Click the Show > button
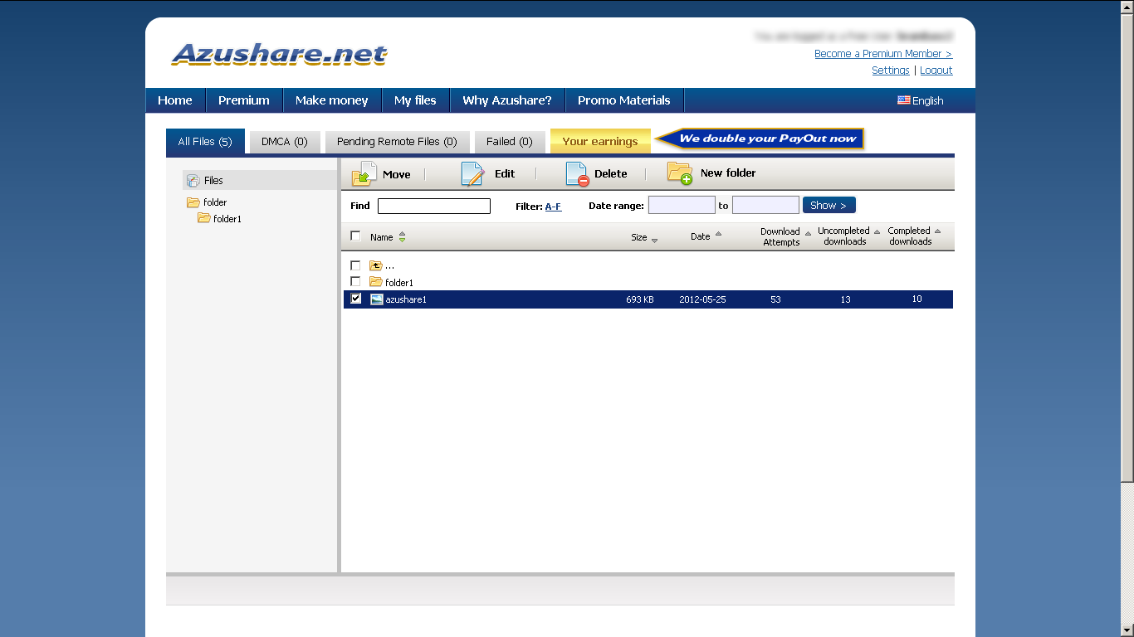This screenshot has height=637, width=1134. (829, 205)
